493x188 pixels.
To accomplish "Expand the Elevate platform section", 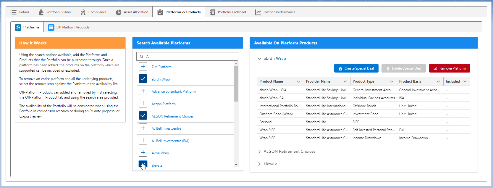I will (259, 164).
